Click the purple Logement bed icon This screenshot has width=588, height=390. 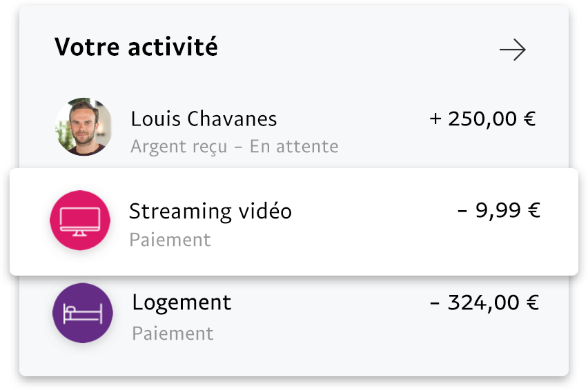point(83,313)
